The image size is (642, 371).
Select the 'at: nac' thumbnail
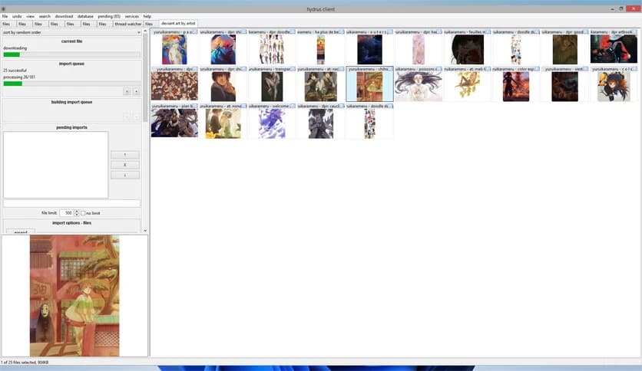pos(320,84)
